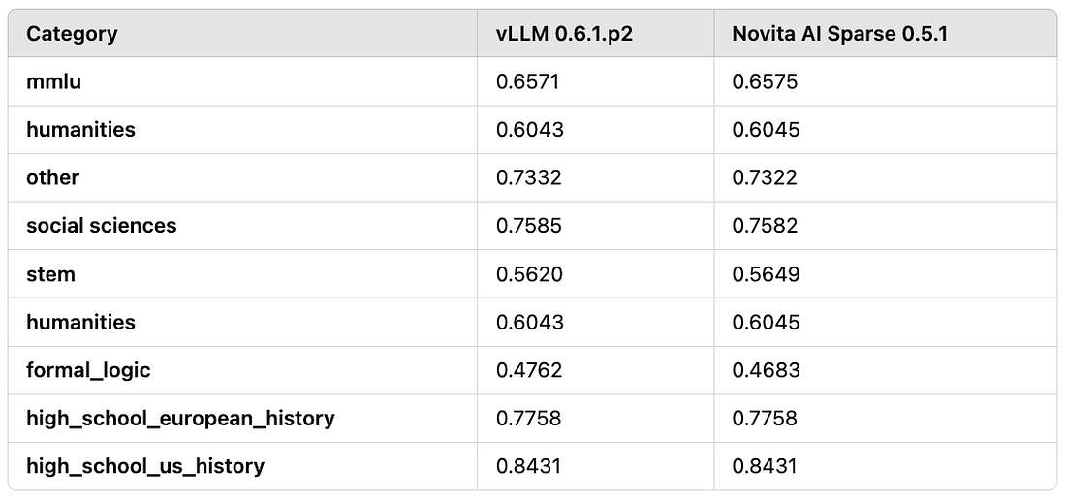Select the stem row label
The width and height of the screenshot is (1066, 502).
tap(50, 274)
